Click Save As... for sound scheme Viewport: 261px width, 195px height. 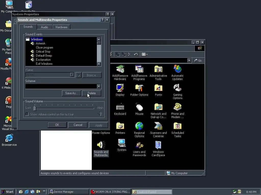pyautogui.click(x=71, y=93)
